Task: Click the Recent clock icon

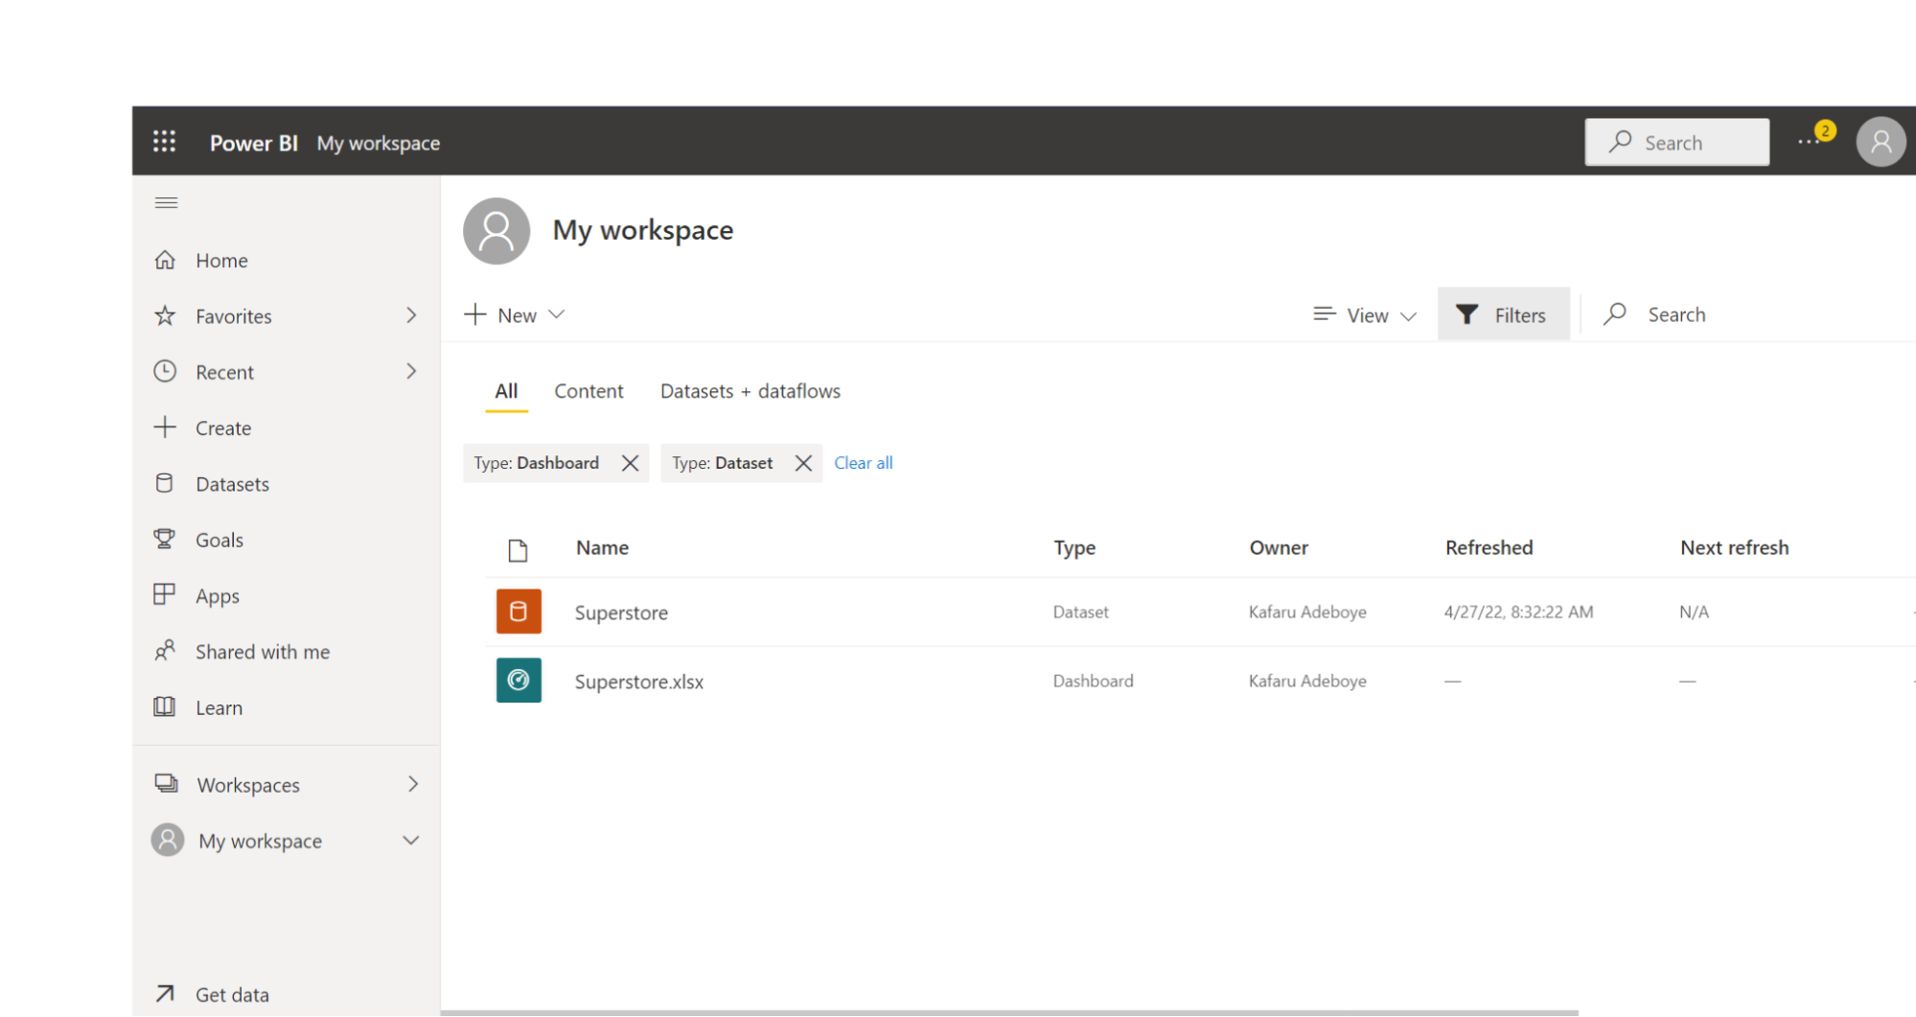Action: pos(165,371)
